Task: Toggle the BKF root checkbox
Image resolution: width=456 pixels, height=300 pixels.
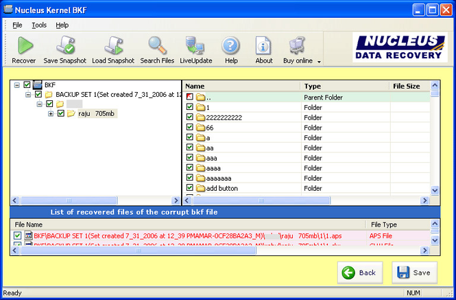Action: point(27,84)
